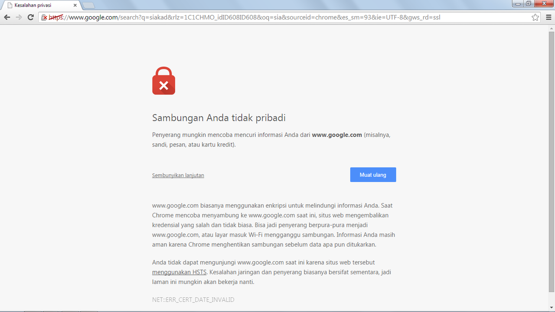
Task: Click the address bar URL field
Action: click(290, 17)
